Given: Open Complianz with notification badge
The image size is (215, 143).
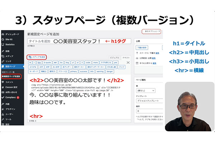Looking at the screenshot, I should tap(11, 97).
